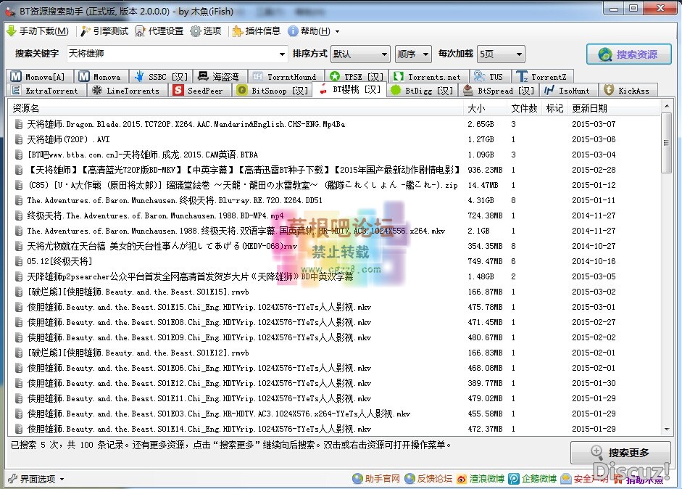
Task: Click the 搜索资源 search button
Action: point(629,54)
